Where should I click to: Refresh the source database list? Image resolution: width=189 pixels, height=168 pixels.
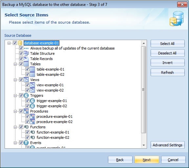168,73
